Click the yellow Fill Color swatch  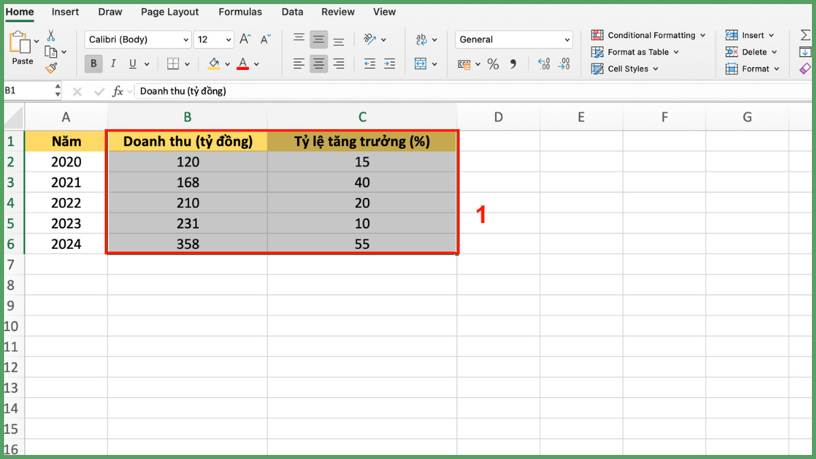214,64
